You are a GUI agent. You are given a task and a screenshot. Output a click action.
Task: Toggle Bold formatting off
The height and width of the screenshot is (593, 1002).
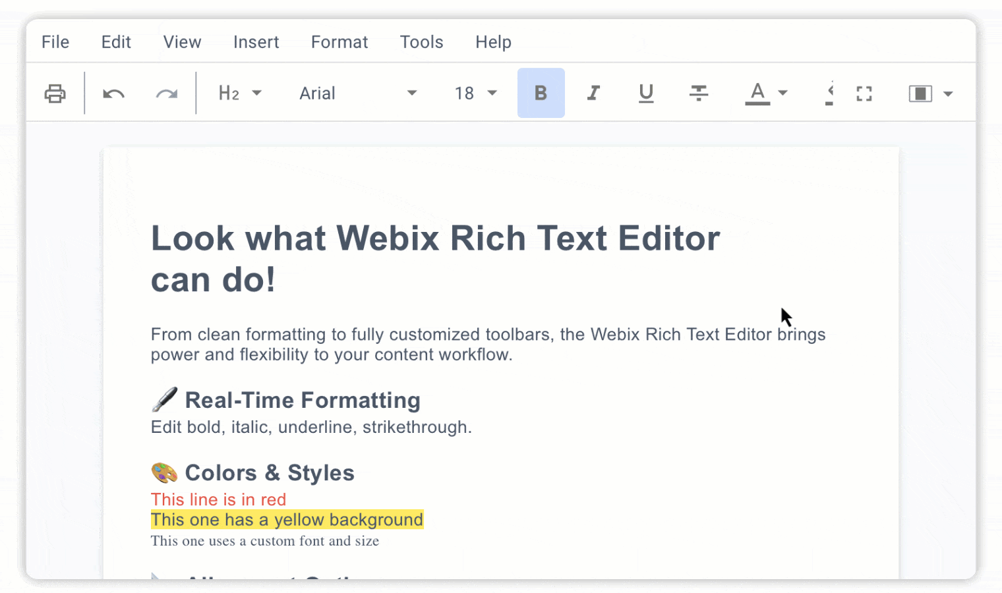(541, 93)
